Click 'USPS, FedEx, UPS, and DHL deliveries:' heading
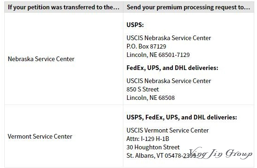This screenshot has width=257, height=168. click(182, 117)
